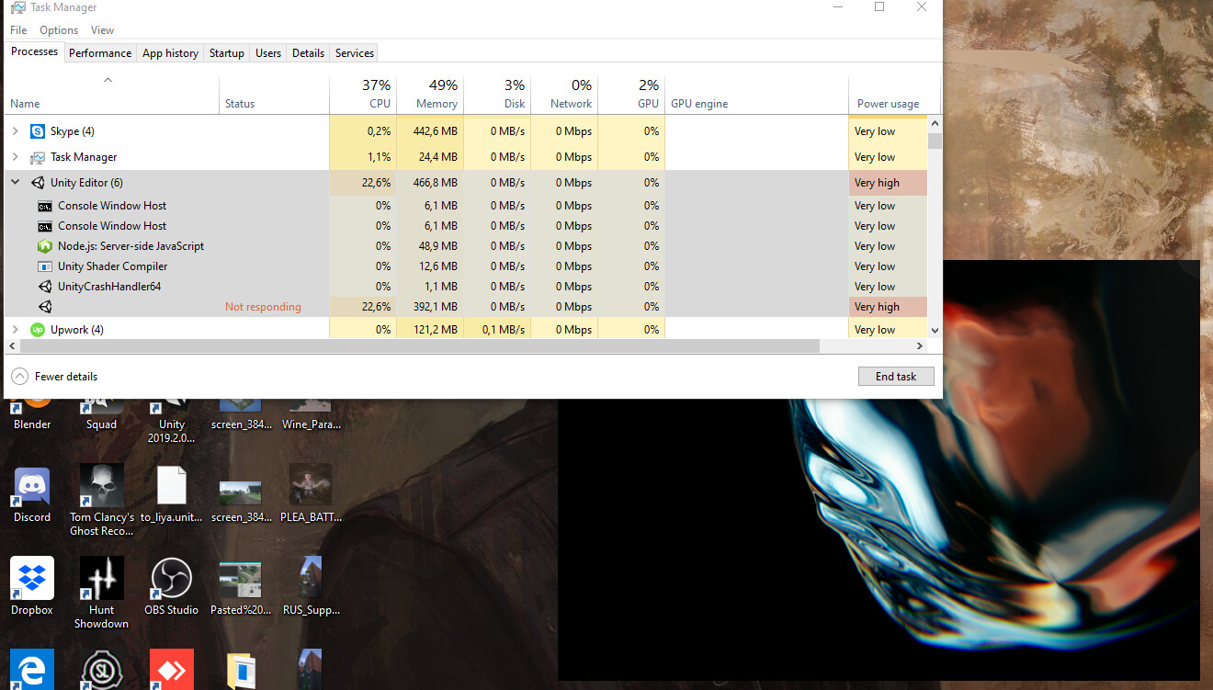Open the Options menu
This screenshot has height=690, width=1213.
point(58,29)
